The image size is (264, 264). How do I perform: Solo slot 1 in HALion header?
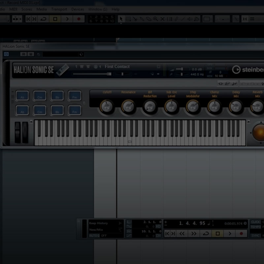[x=88, y=67]
